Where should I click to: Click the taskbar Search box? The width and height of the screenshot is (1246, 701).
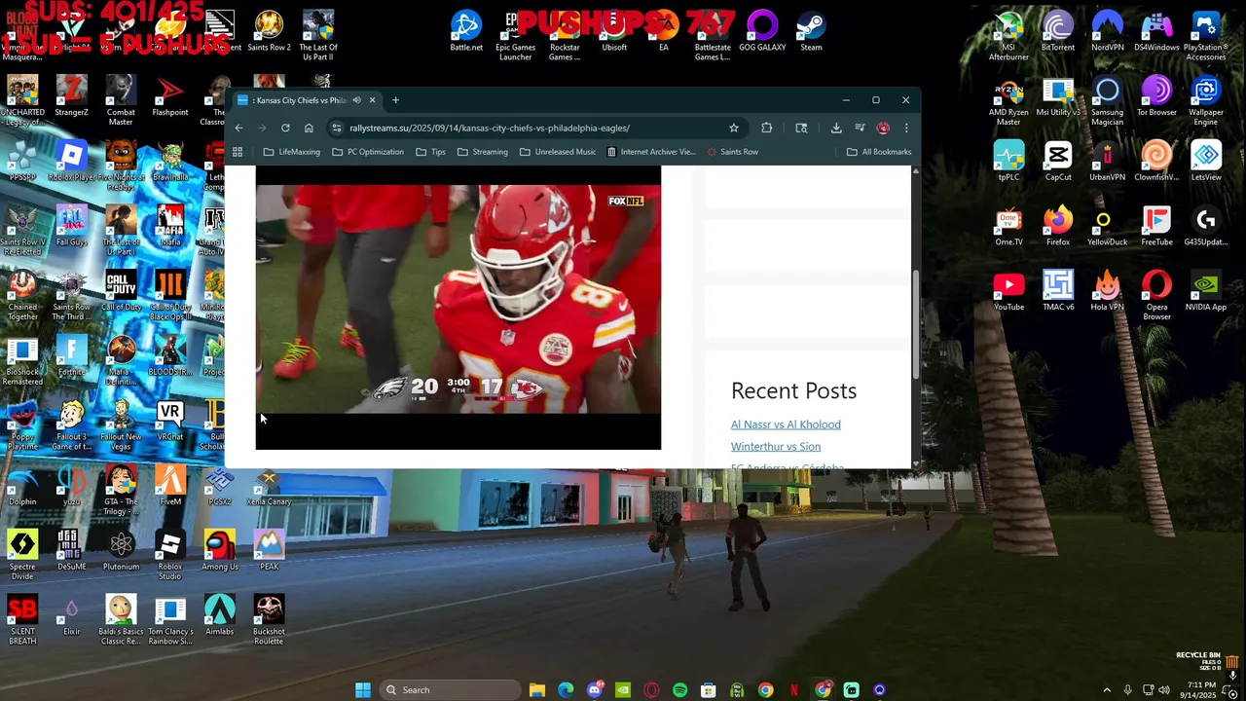coord(450,690)
